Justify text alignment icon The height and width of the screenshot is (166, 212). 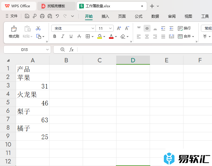163,36
